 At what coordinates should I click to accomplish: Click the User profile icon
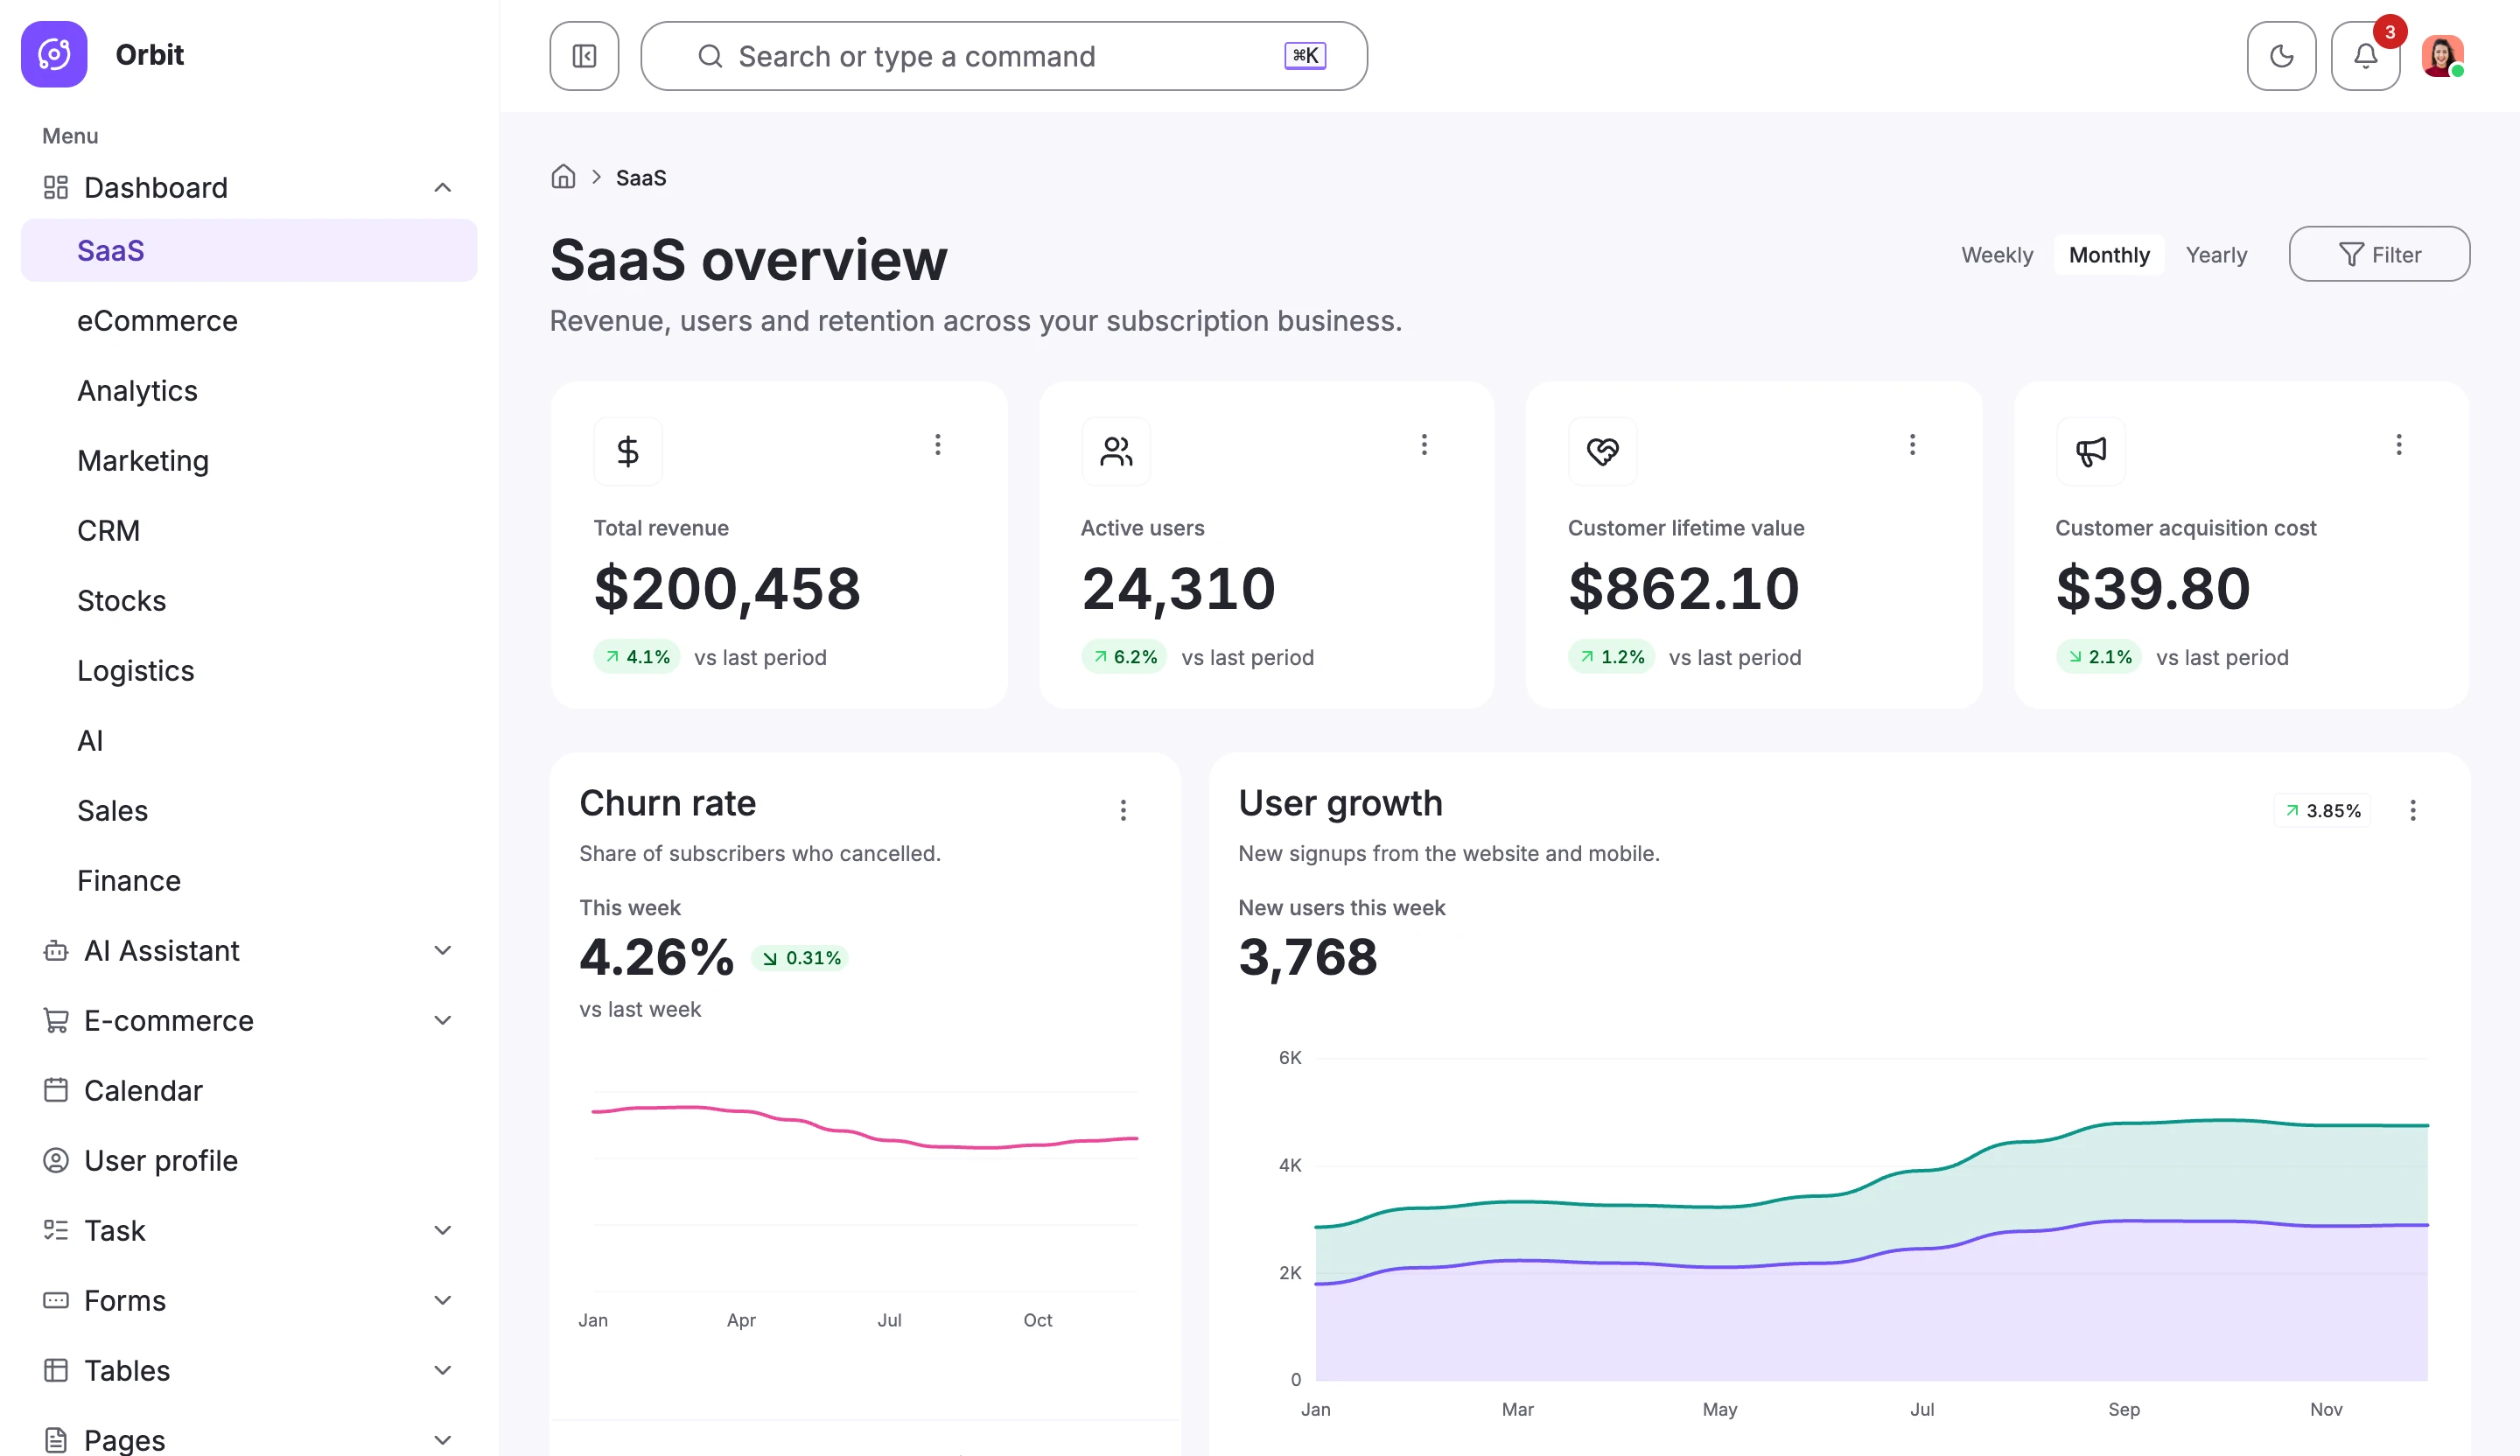point(56,1160)
